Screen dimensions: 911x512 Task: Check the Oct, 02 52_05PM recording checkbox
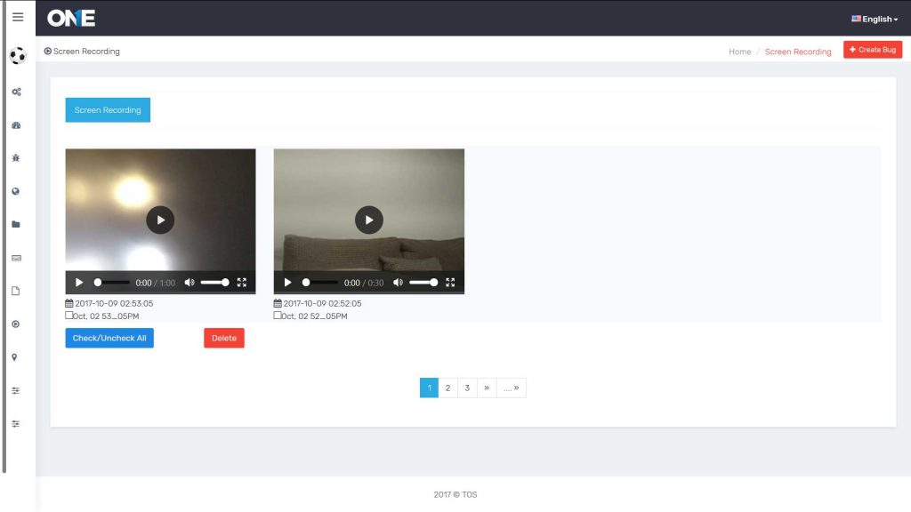pyautogui.click(x=277, y=315)
